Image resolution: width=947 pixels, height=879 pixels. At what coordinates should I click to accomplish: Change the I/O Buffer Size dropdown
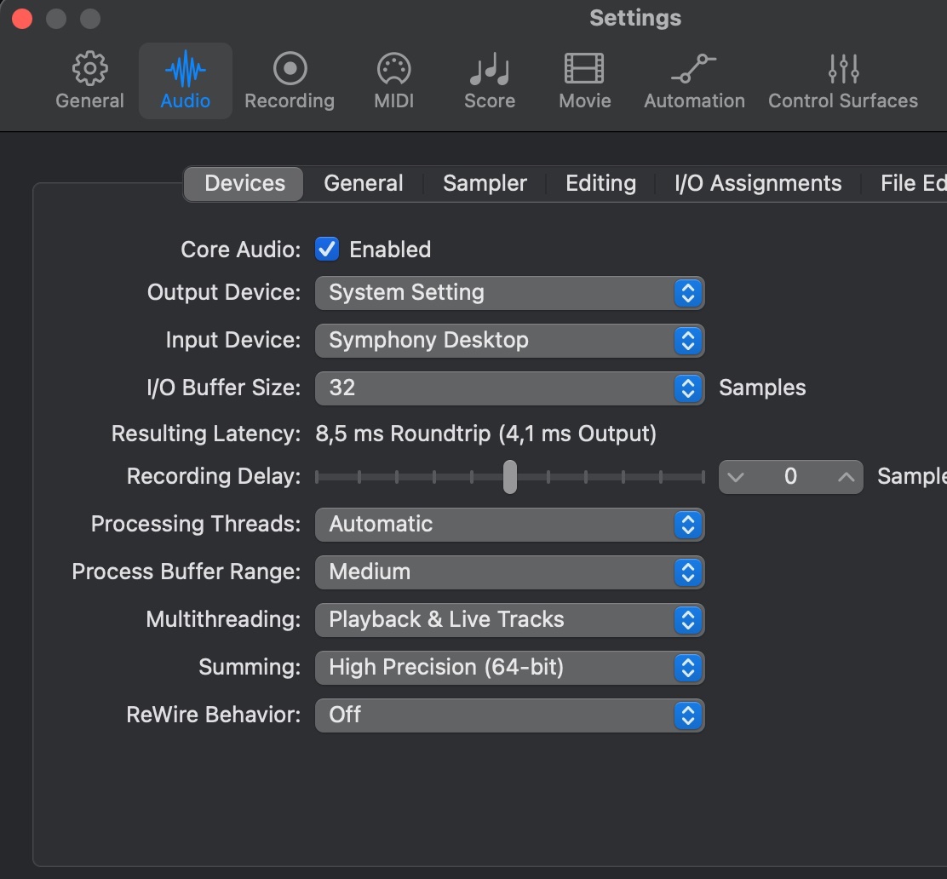tap(509, 388)
